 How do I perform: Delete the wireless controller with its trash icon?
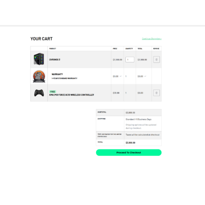pyautogui.click(x=156, y=93)
